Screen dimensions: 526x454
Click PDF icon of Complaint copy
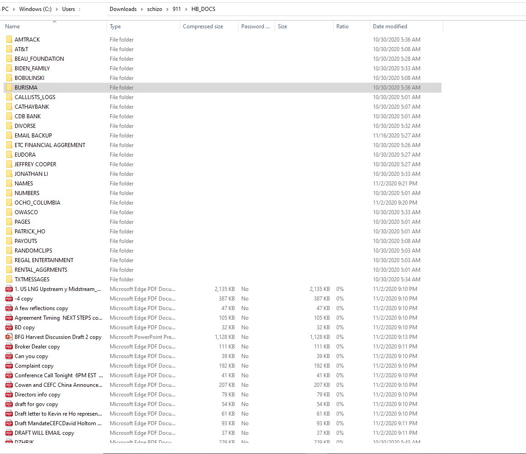point(9,366)
